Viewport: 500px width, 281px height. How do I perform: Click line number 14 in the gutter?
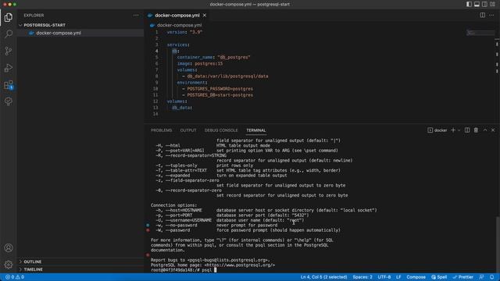(x=155, y=114)
